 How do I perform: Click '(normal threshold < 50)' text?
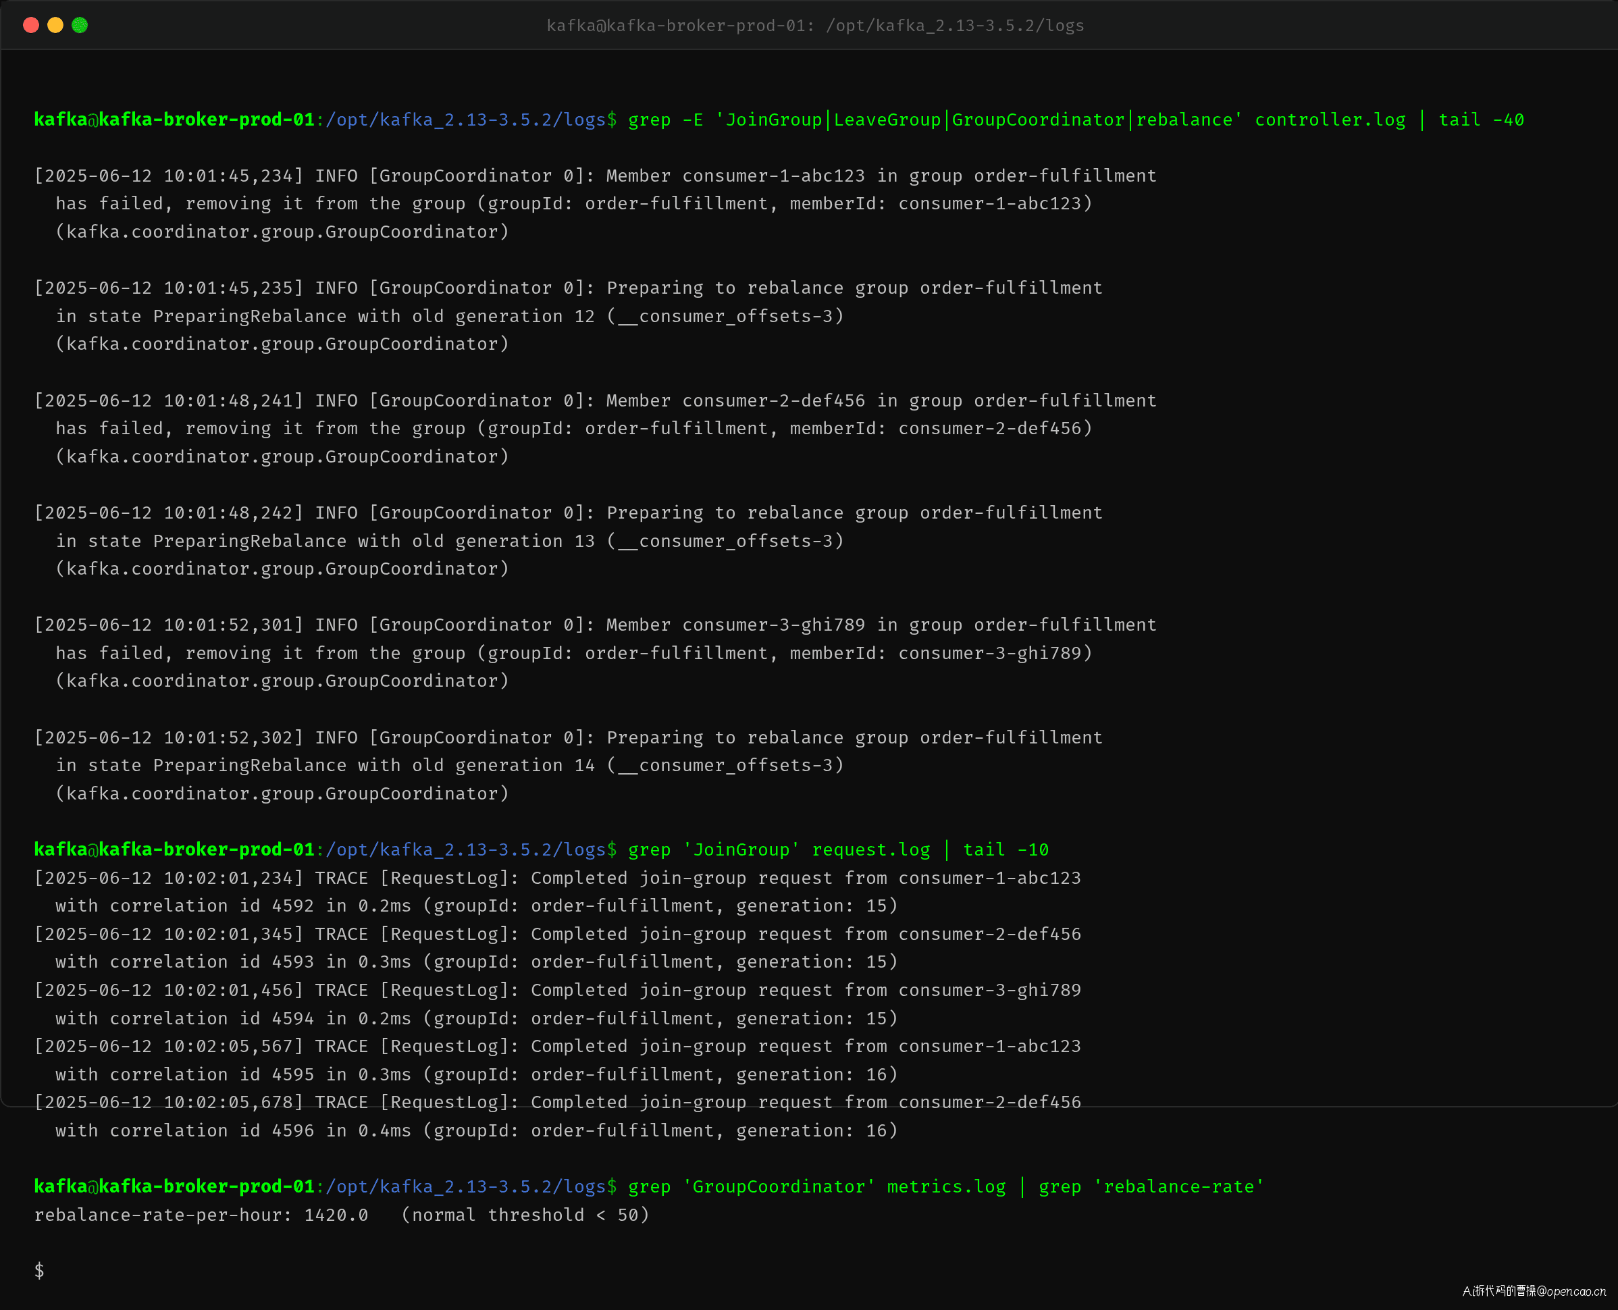(525, 1215)
